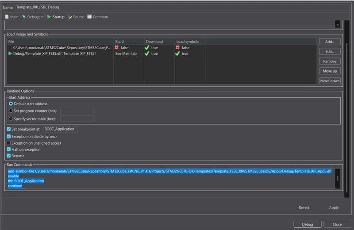
Task: Click red false icon in Build column
Action: [x=116, y=47]
